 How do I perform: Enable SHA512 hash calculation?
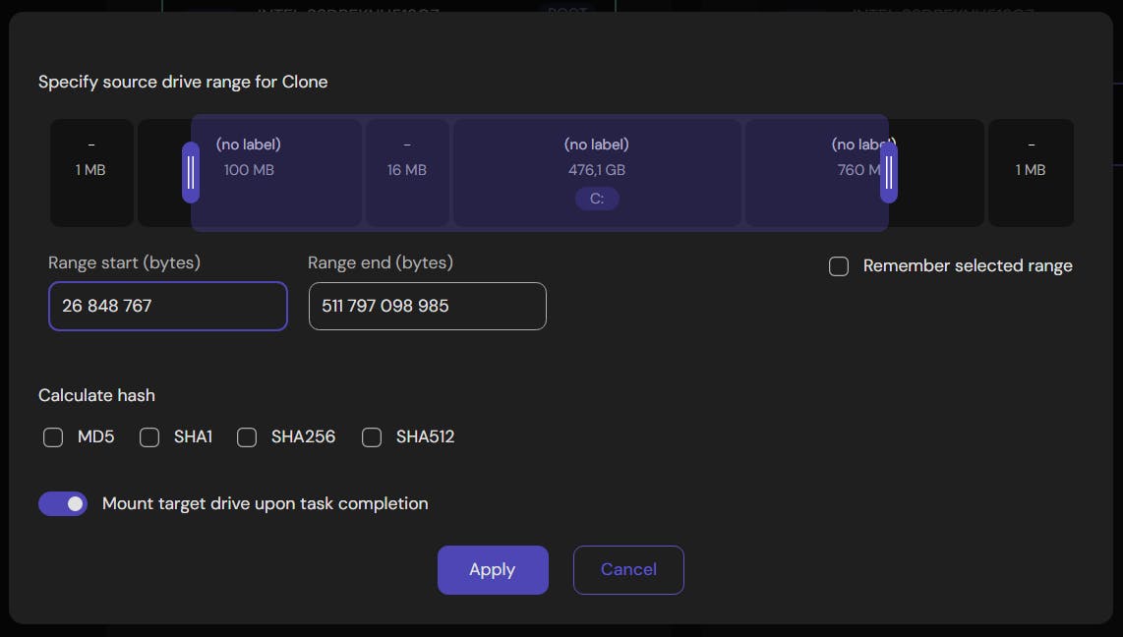372,437
